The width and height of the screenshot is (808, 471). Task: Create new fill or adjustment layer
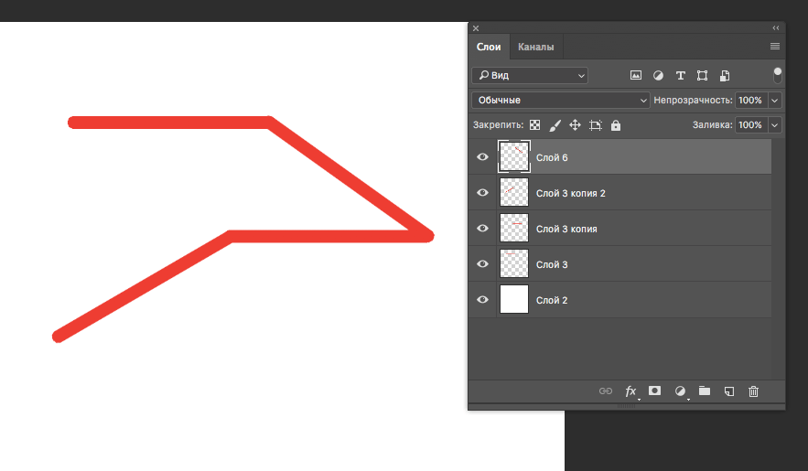[680, 391]
